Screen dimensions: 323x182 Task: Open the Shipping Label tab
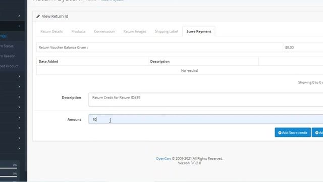point(166,31)
